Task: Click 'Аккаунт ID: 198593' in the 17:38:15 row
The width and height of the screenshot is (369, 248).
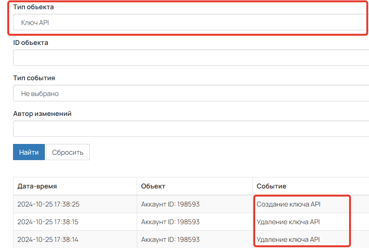Action: coord(171,222)
